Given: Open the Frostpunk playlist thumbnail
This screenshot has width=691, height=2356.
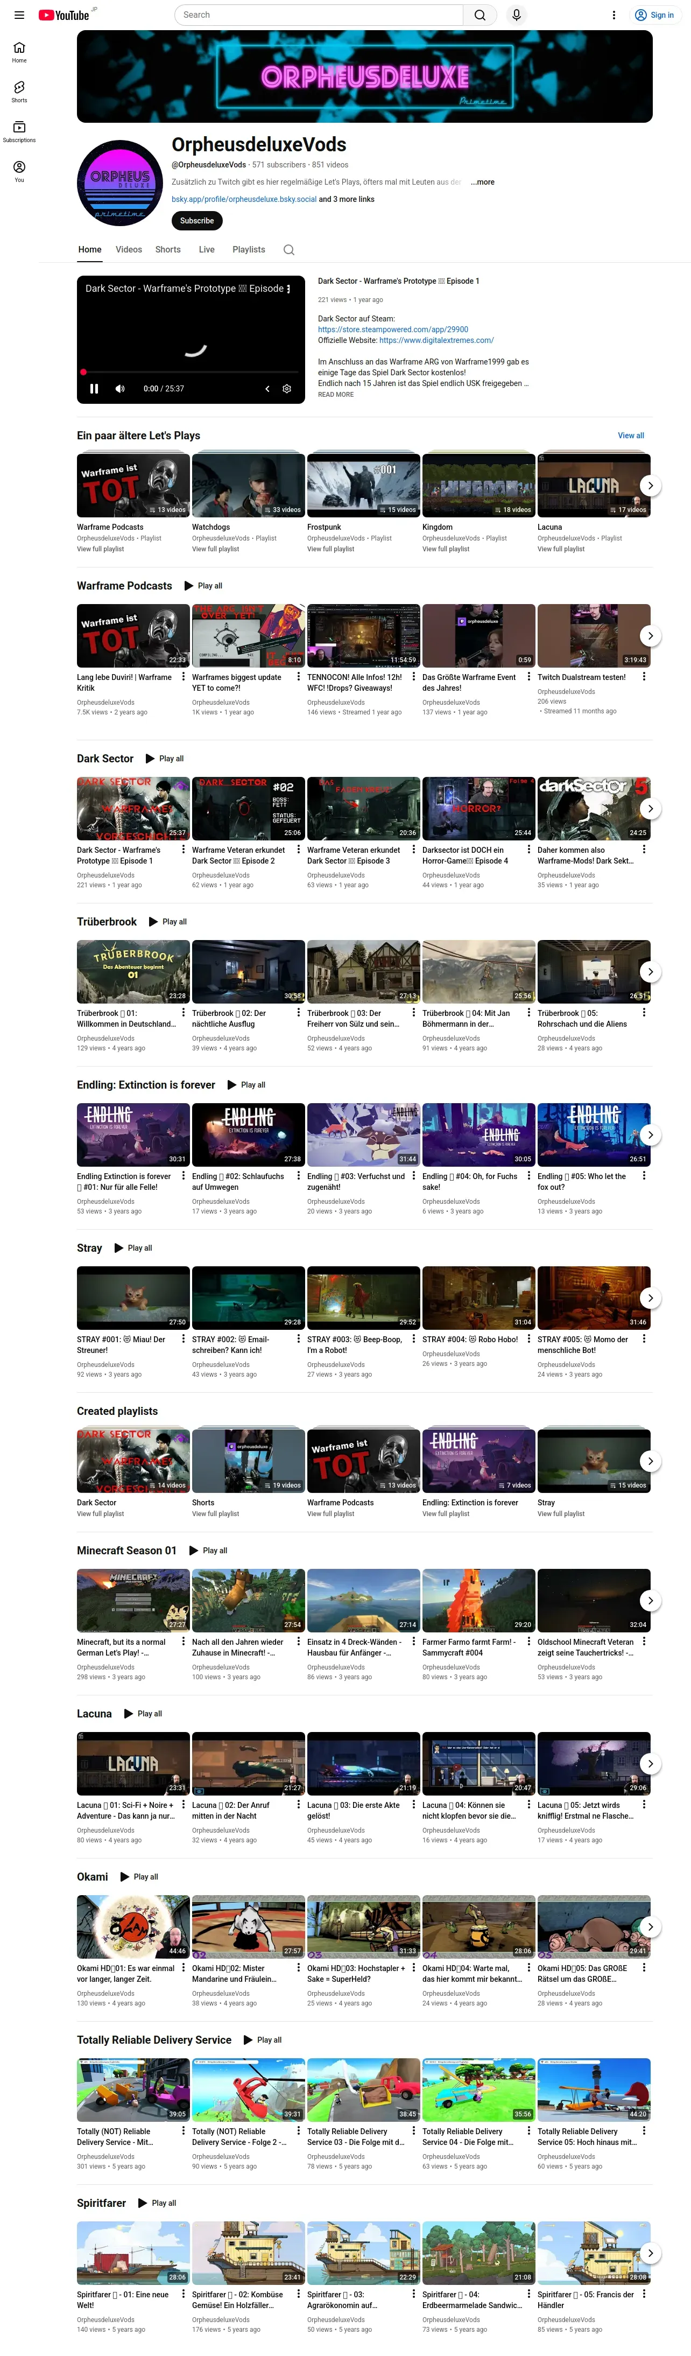Looking at the screenshot, I should click(x=364, y=486).
